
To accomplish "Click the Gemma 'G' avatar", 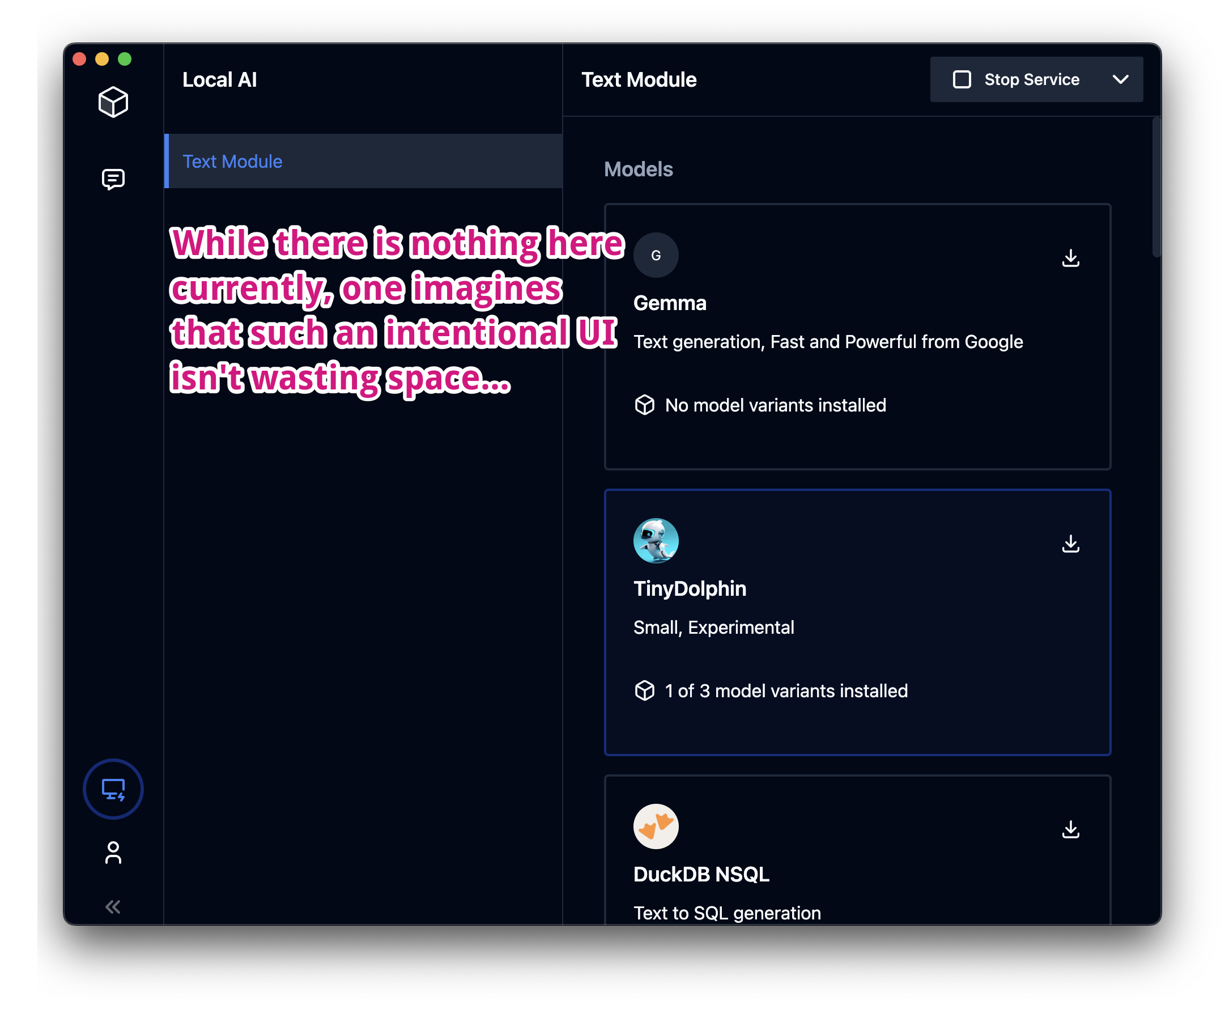I will [656, 255].
